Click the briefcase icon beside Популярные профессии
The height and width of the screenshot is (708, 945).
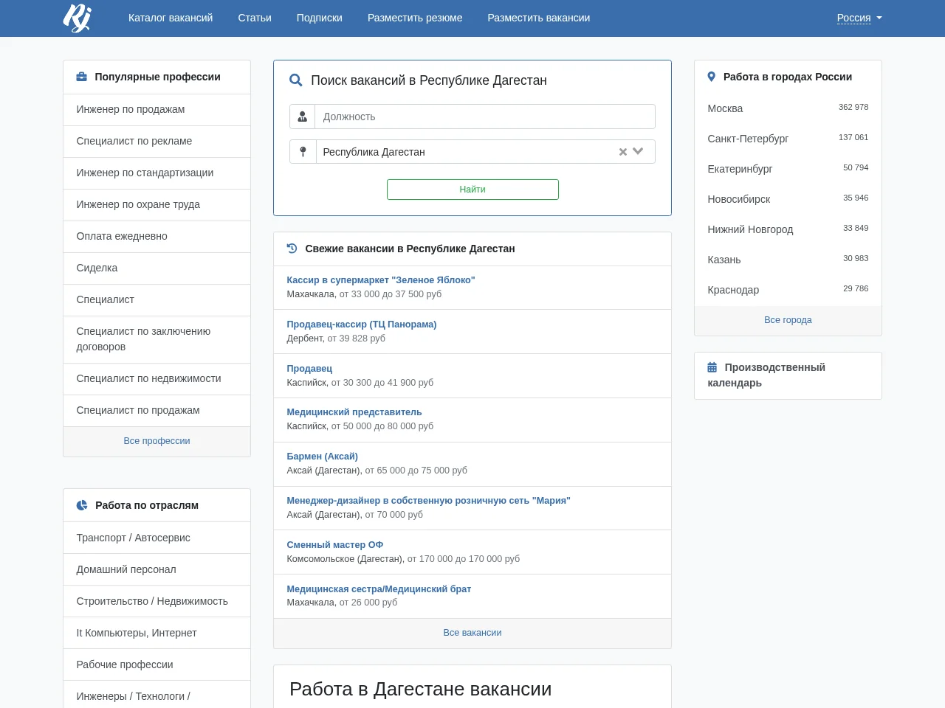coord(82,77)
